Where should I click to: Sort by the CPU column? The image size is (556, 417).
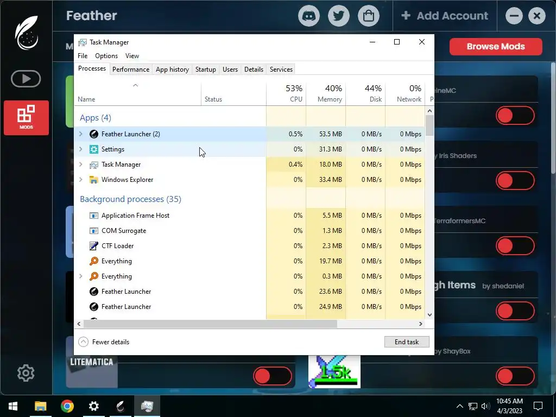pos(286,94)
